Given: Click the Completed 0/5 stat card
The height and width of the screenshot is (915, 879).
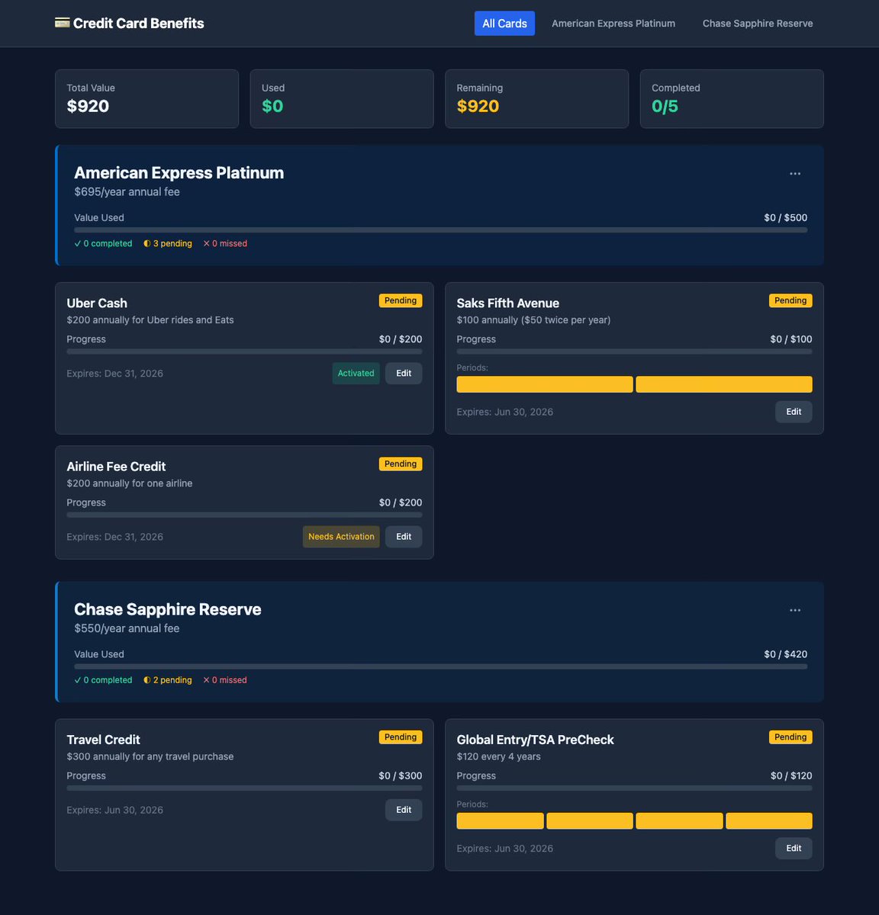Looking at the screenshot, I should pyautogui.click(x=732, y=99).
